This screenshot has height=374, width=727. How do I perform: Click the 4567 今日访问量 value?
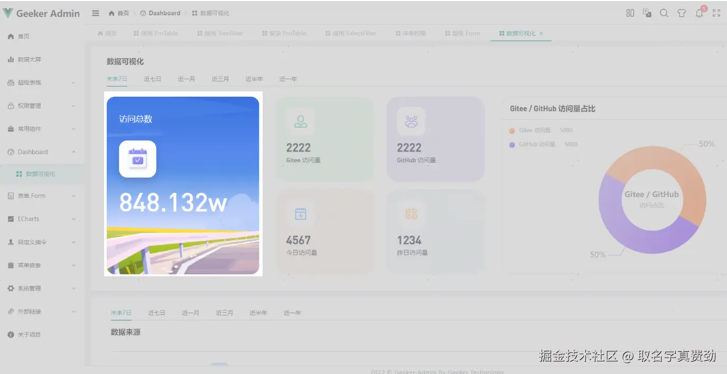(x=299, y=240)
